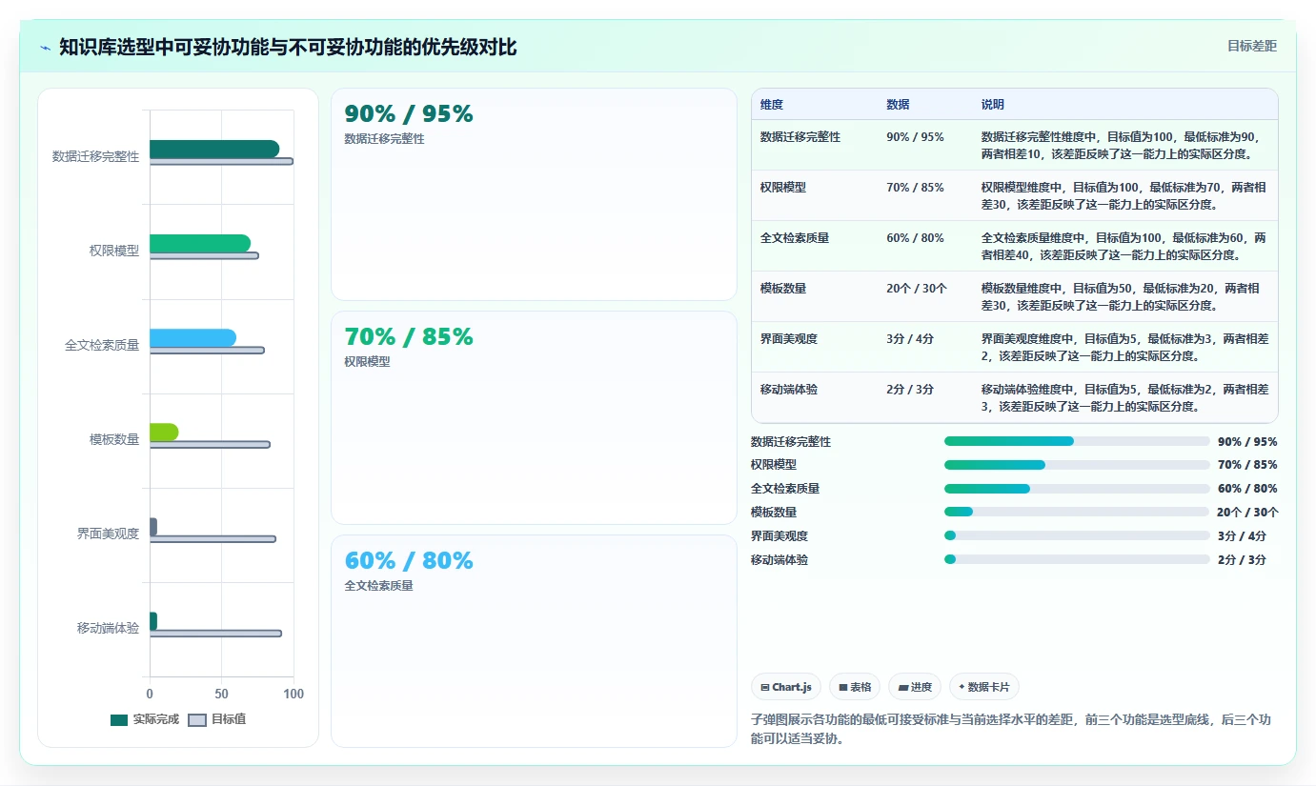The image size is (1316, 786).
Task: Click the 界面美观度 progress bar
Action: coord(1077,535)
